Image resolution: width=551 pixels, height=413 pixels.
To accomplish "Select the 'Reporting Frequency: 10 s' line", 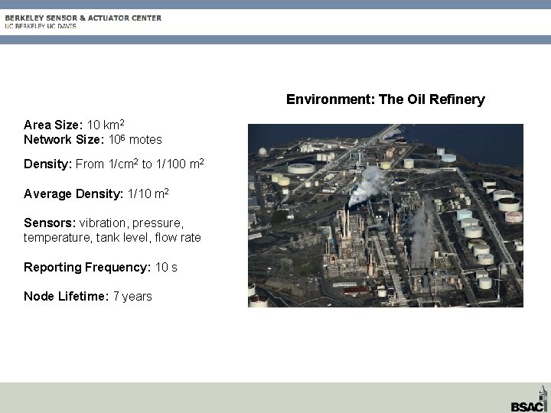I will coord(100,267).
